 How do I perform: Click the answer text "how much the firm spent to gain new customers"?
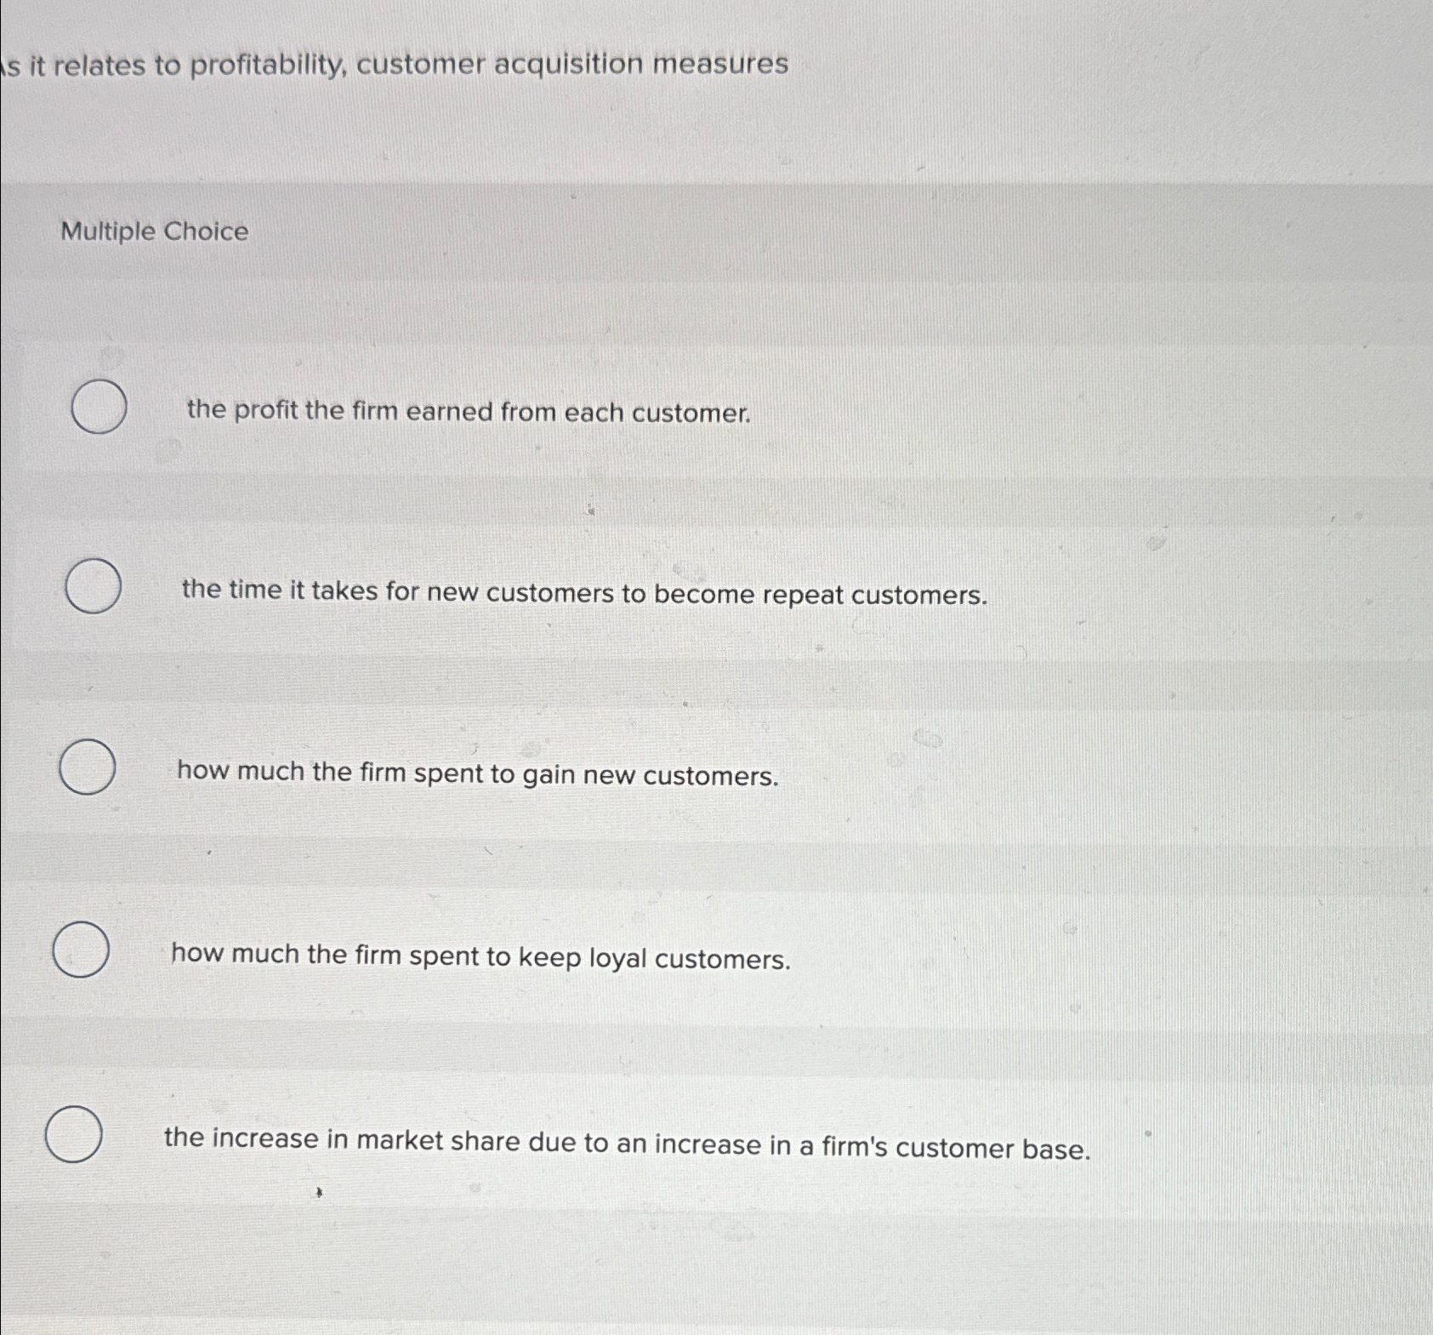pyautogui.click(x=475, y=775)
